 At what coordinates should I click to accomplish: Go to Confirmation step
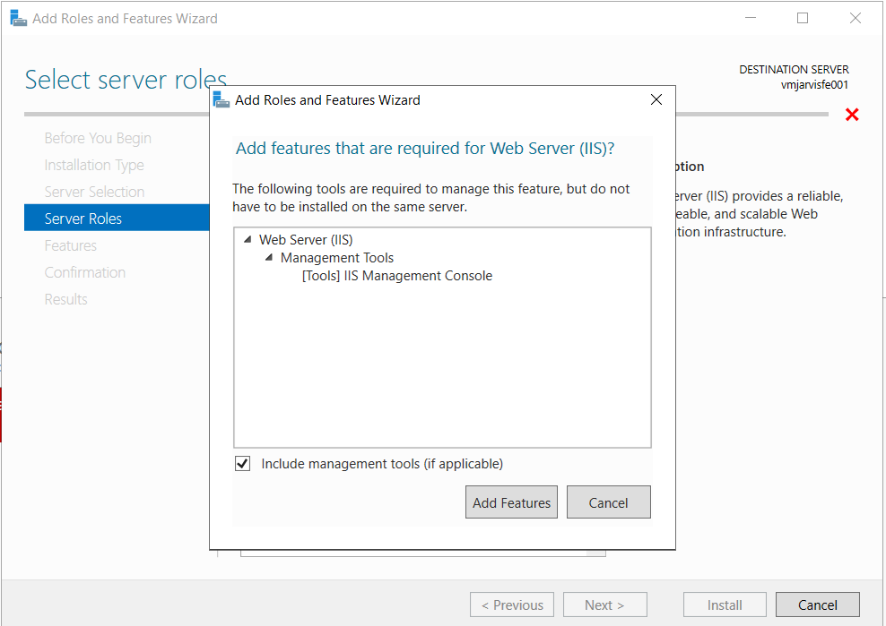click(x=85, y=272)
